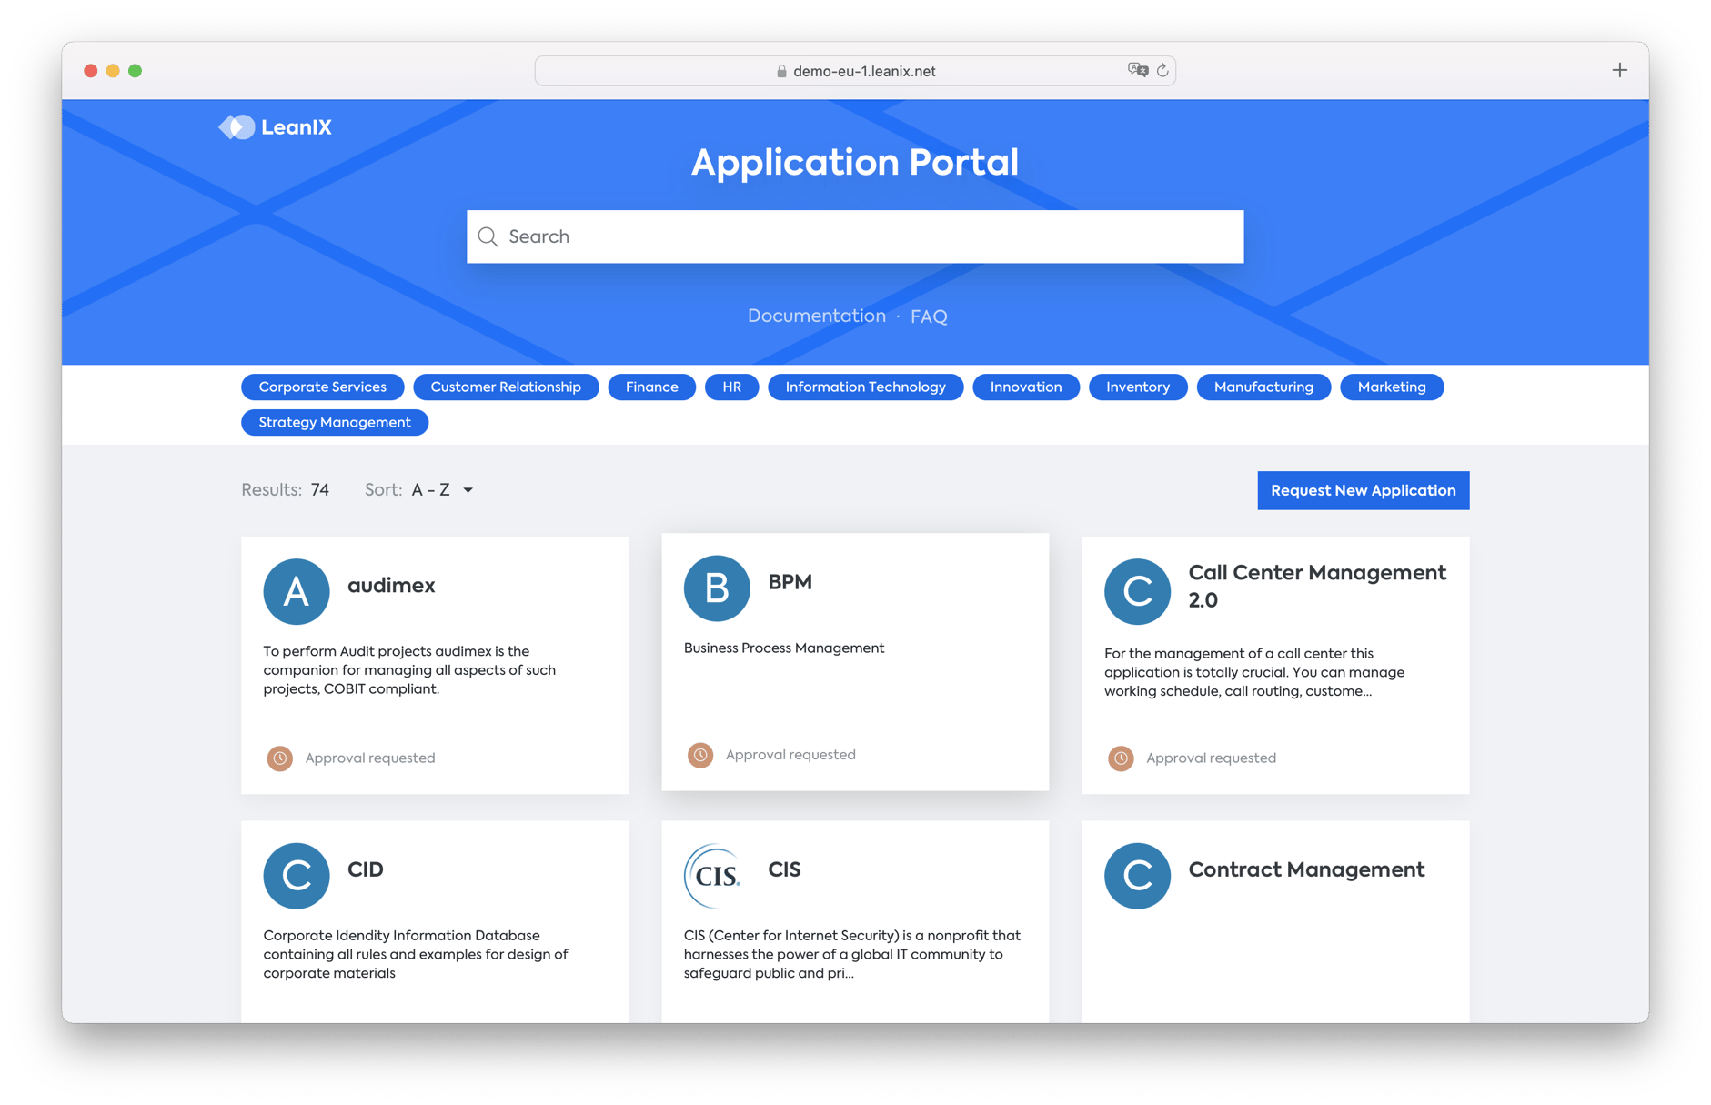Image resolution: width=1711 pixels, height=1105 pixels.
Task: Toggle the Finance category filter
Action: coord(651,387)
